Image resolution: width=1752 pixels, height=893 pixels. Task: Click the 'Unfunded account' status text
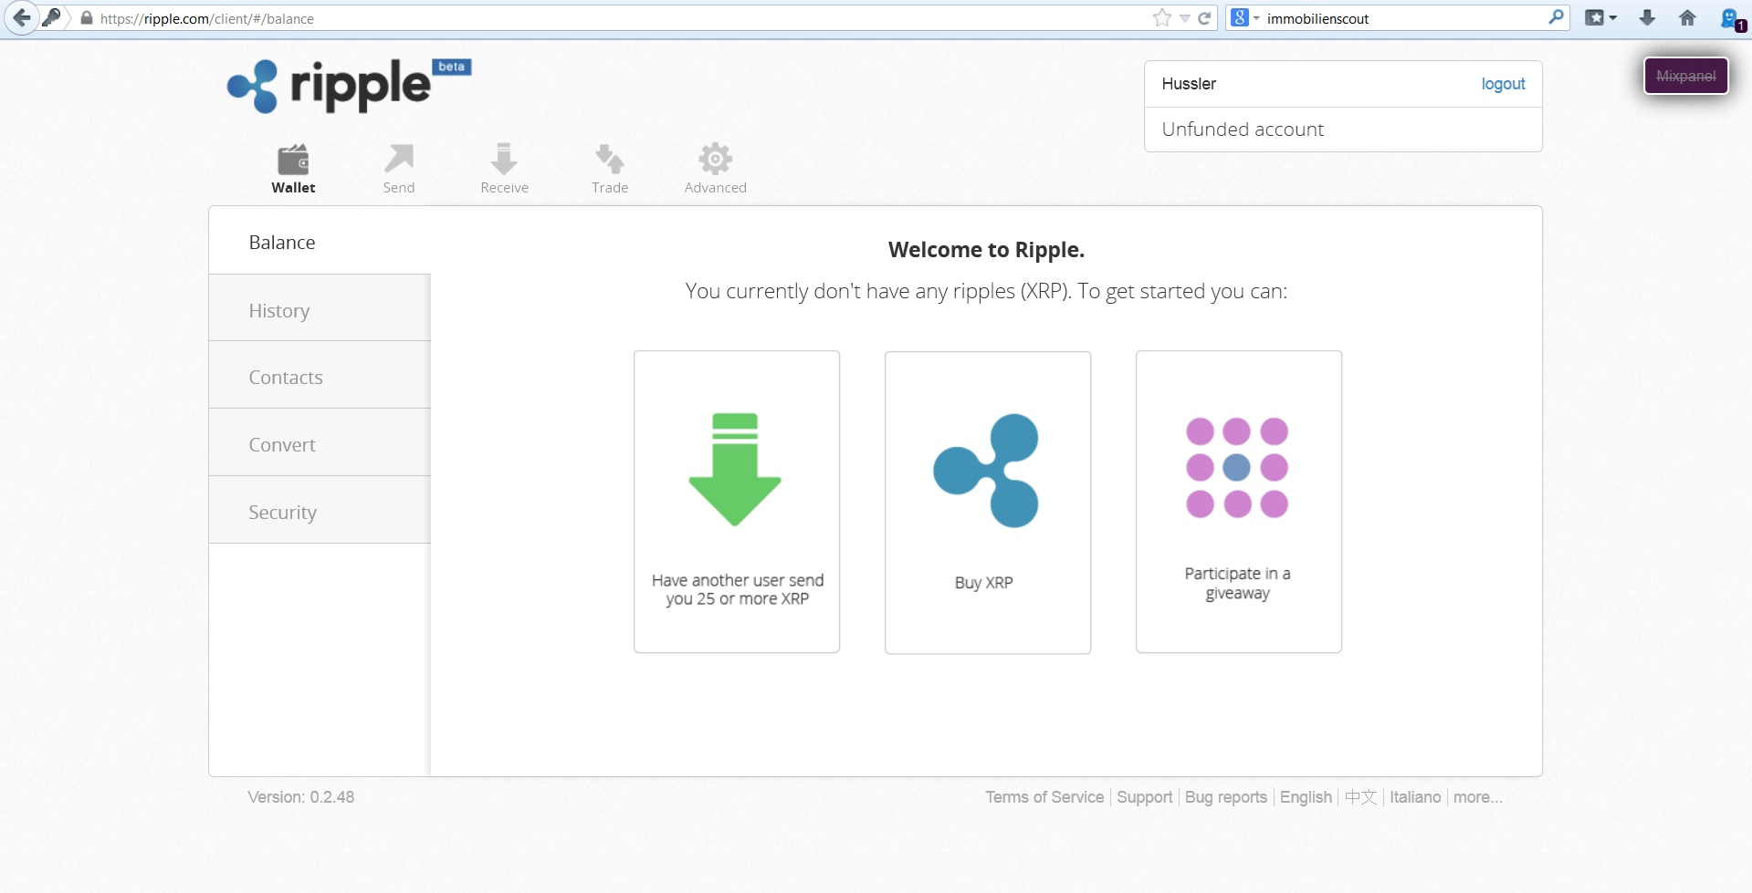(x=1243, y=130)
